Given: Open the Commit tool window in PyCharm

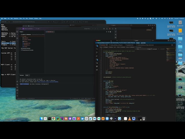Looking at the screenshot, I should pos(17,35).
